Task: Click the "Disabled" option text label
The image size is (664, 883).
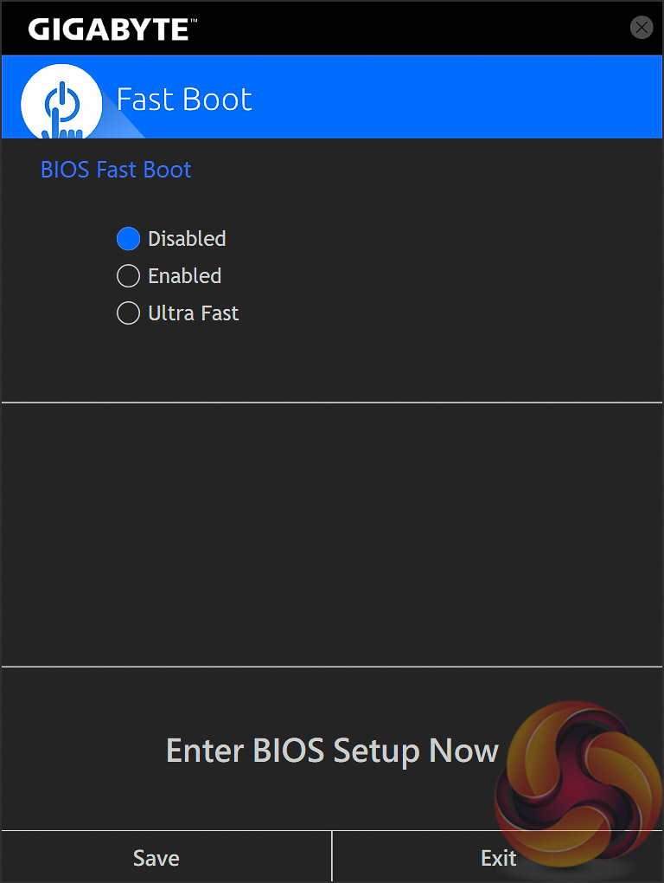Action: coord(187,238)
